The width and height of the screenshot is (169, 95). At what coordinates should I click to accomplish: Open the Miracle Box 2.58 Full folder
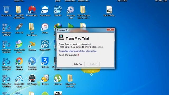click(71, 81)
